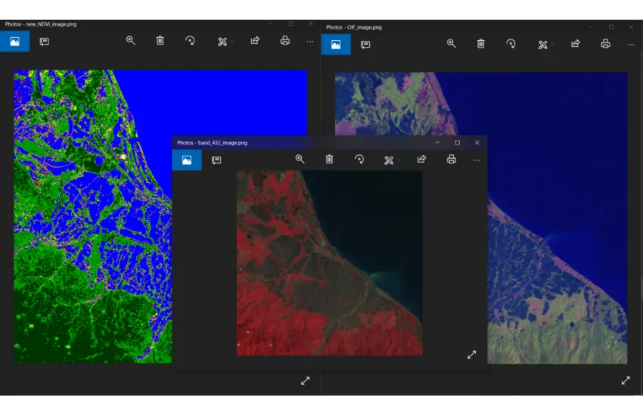Select the image view tab in OIF_image window
643x416 pixels.
335,45
